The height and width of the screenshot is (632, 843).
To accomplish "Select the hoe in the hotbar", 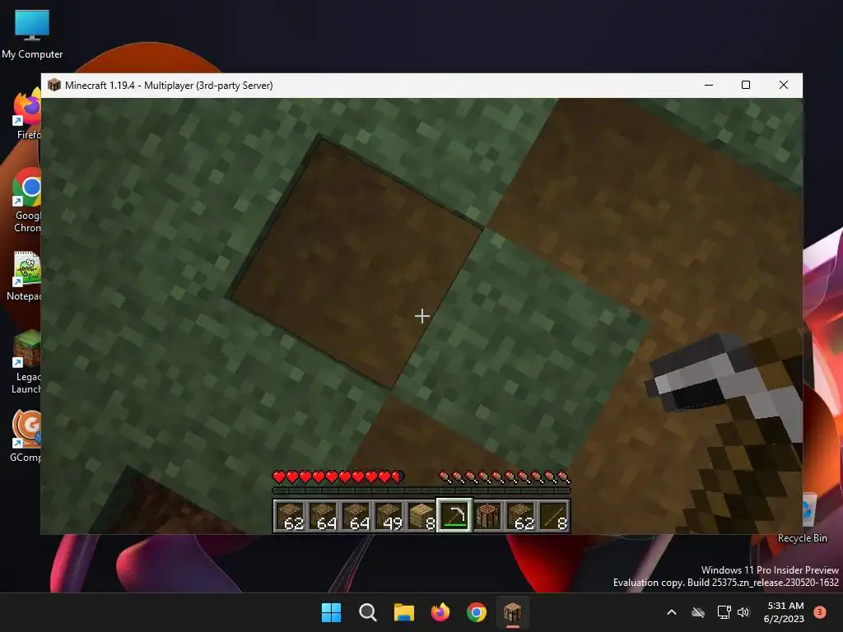I will (454, 516).
